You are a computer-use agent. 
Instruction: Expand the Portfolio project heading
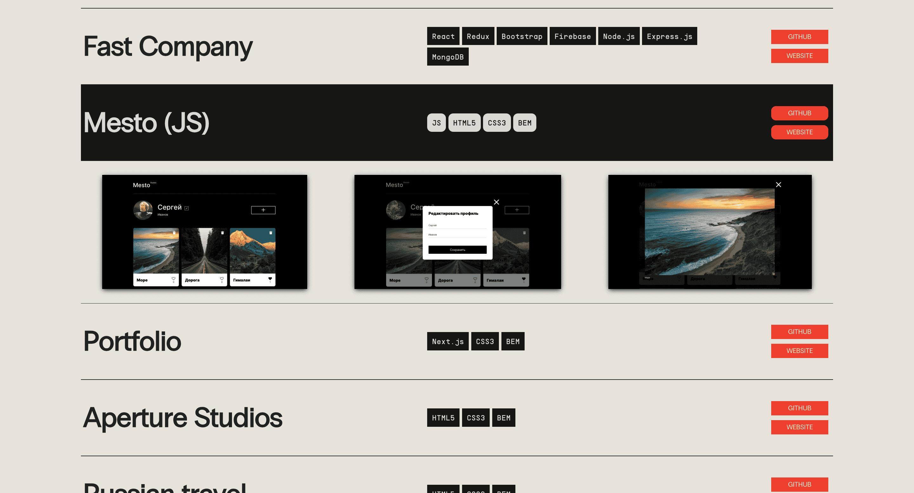(132, 341)
